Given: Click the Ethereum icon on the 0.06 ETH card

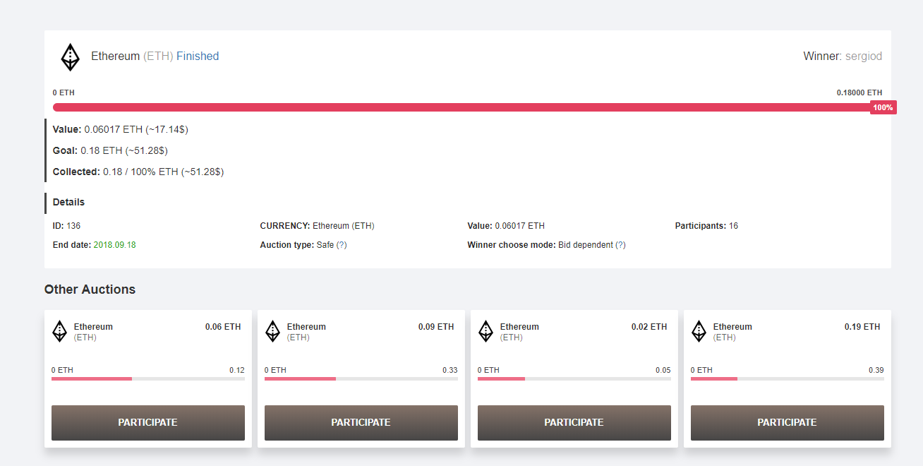Looking at the screenshot, I should click(x=60, y=331).
